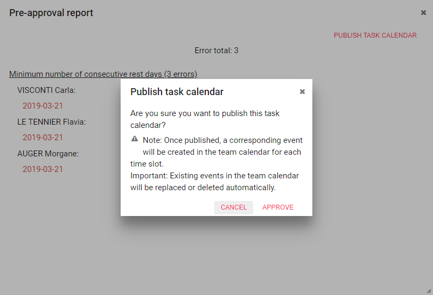
Task: Approve publishing the task calendar
Action: (x=278, y=207)
